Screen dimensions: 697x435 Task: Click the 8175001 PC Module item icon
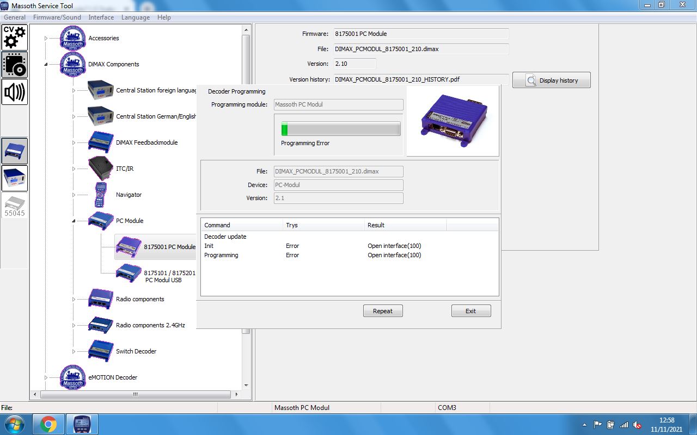pos(129,247)
